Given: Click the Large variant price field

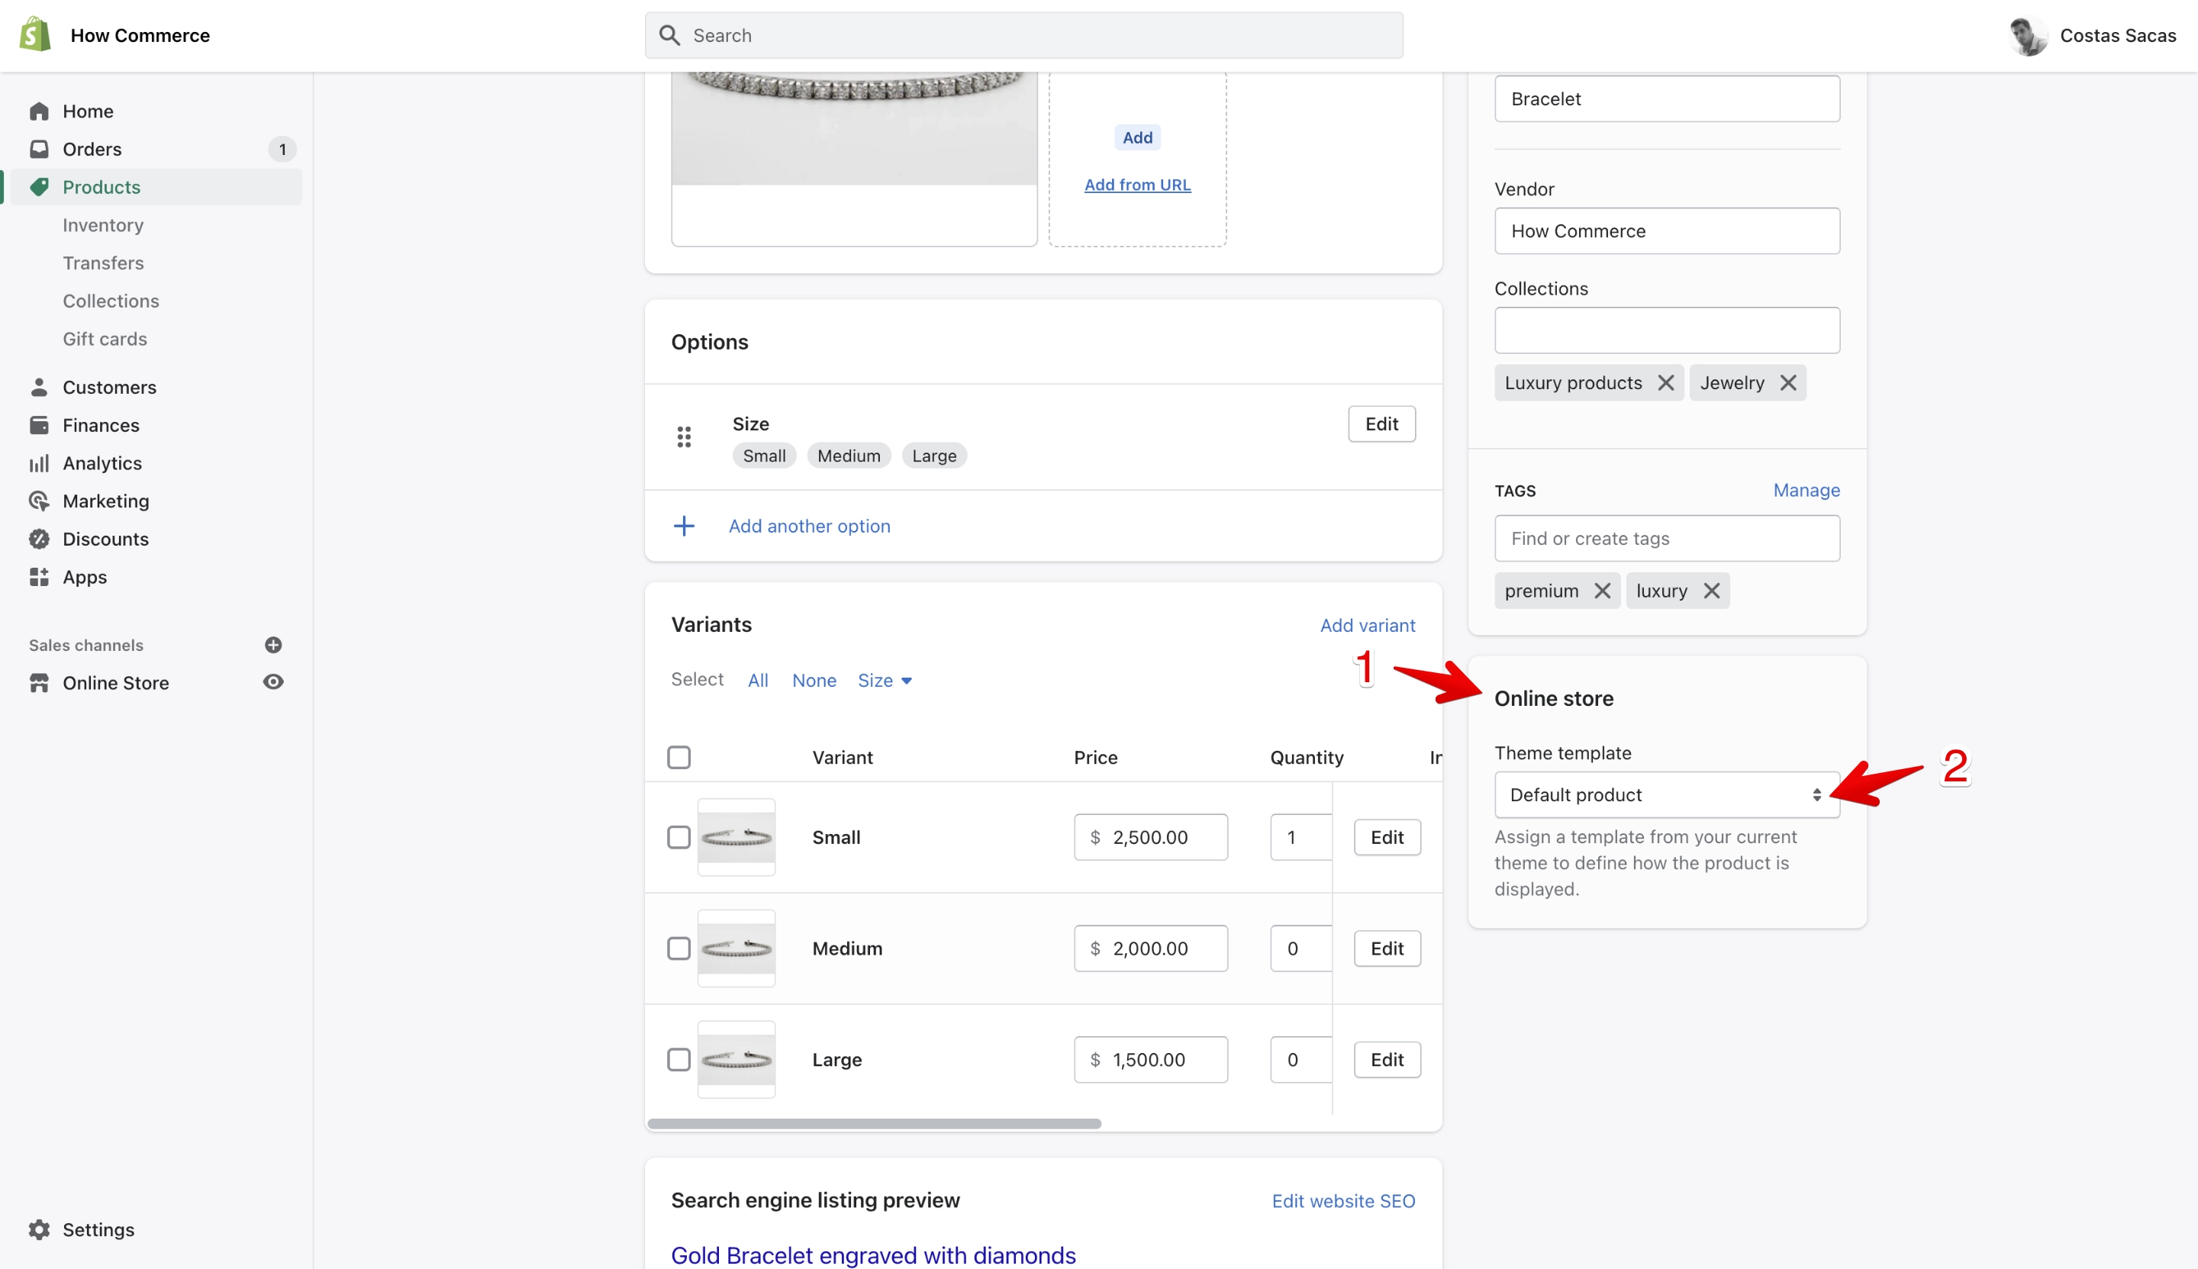Looking at the screenshot, I should point(1150,1060).
